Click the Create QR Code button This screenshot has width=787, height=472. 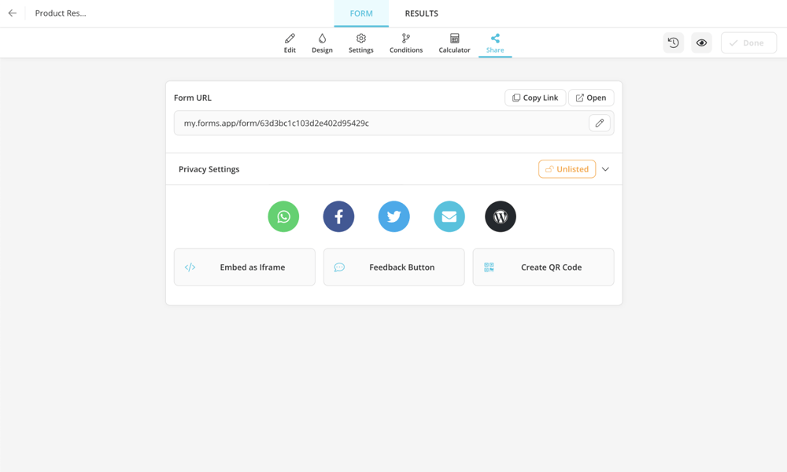tap(543, 267)
